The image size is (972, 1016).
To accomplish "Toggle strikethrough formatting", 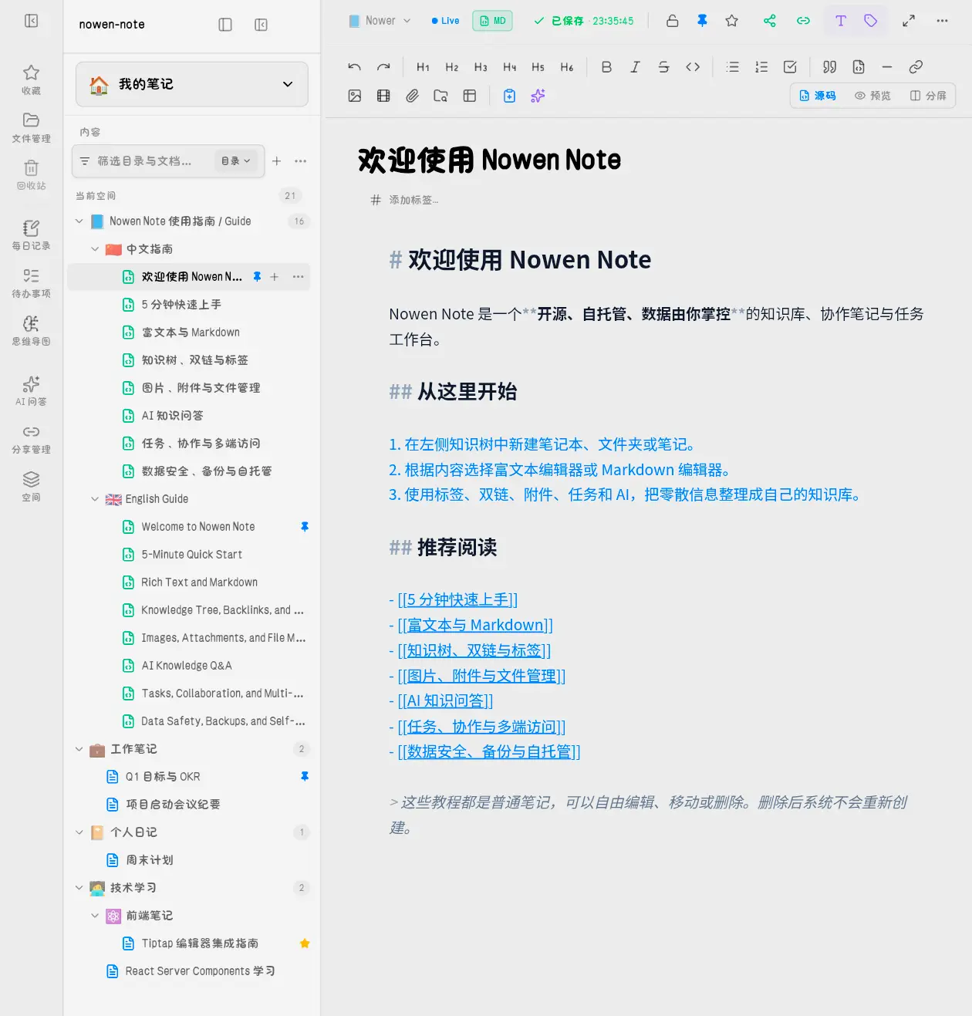I will [x=663, y=67].
